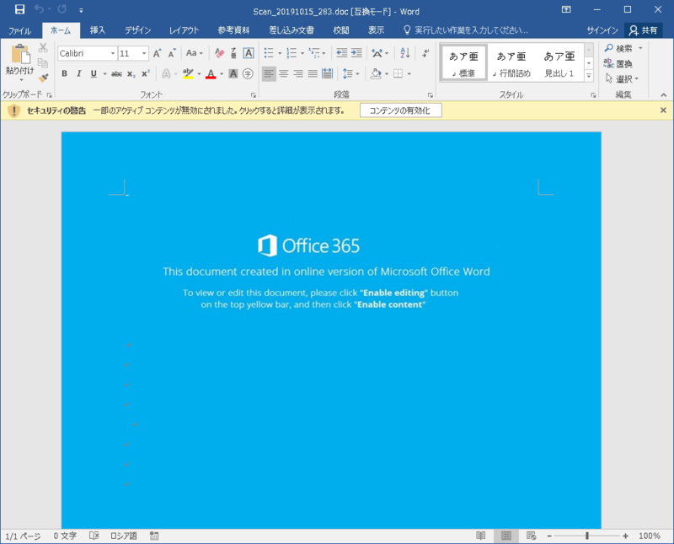The width and height of the screenshot is (674, 544).
Task: Open the Aa change case menu
Action: coord(195,53)
